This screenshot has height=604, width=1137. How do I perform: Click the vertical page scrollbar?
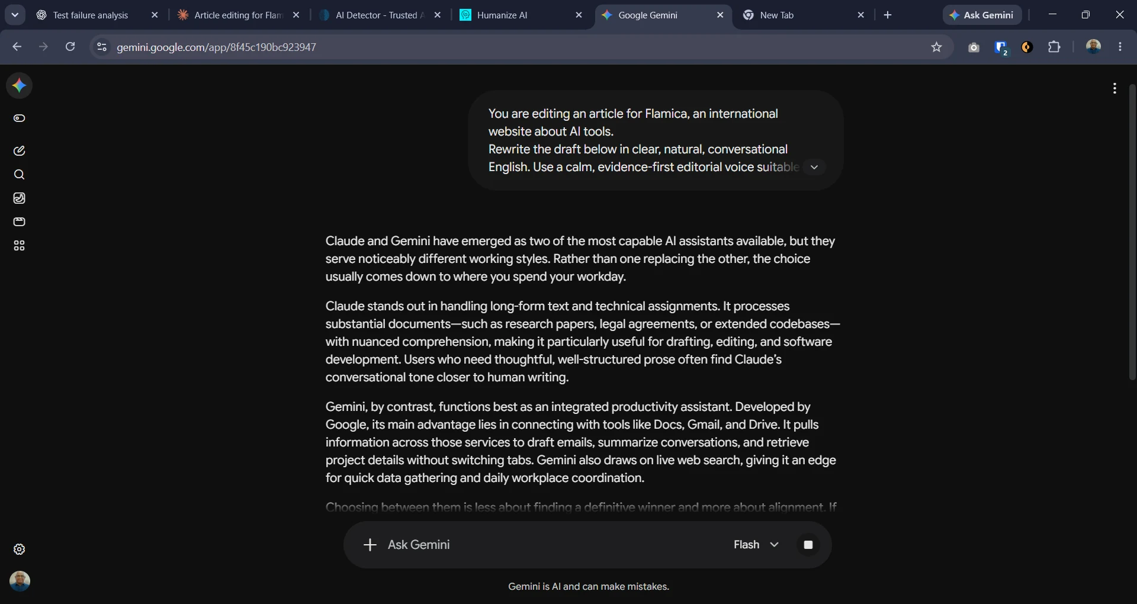[x=1132, y=232]
